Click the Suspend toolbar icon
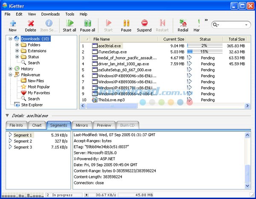 [x=144, y=23]
